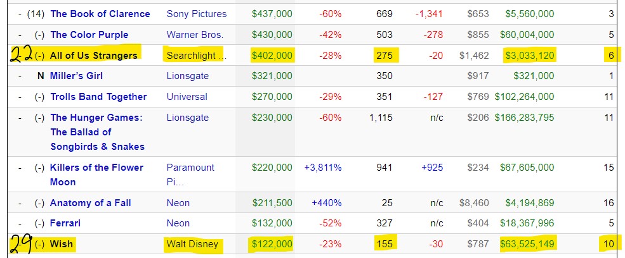
Task: Click the Paramount Pictures distributor link
Action: [x=190, y=168]
